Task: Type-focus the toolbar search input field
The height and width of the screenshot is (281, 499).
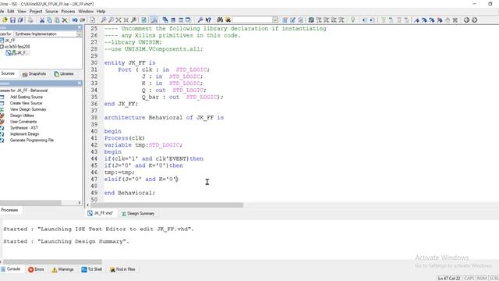Action: pos(253,20)
